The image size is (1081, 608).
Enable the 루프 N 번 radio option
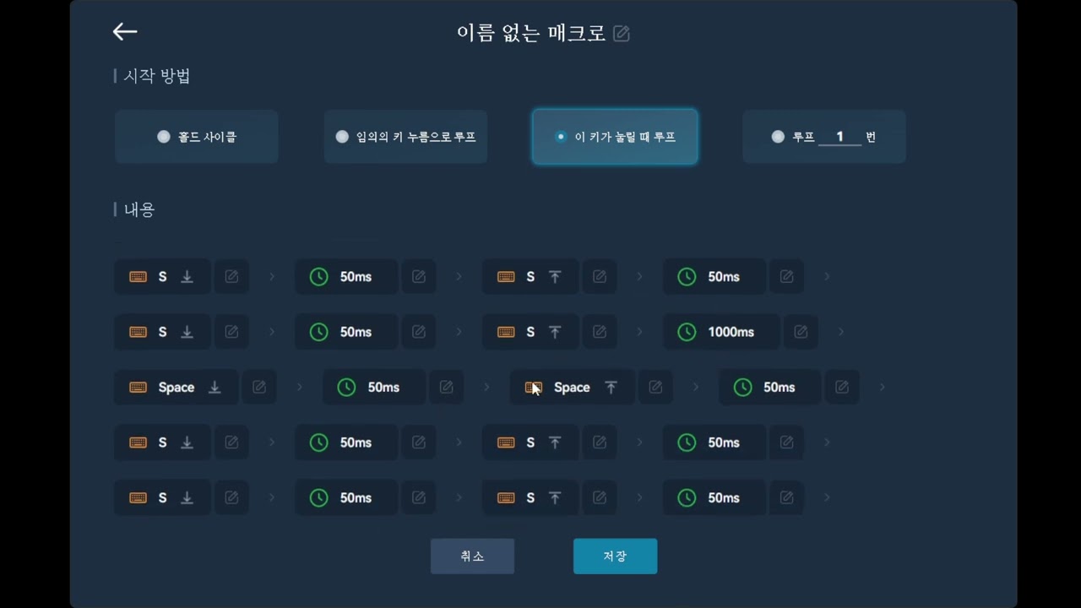tap(778, 137)
